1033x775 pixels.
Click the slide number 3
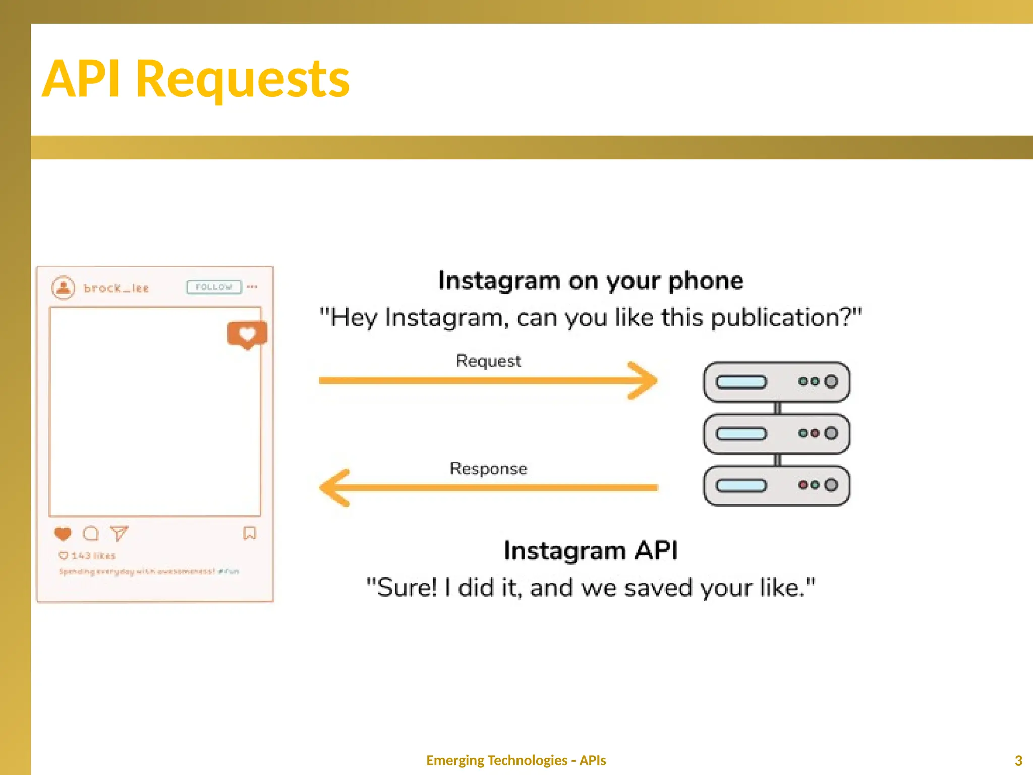[x=1018, y=761]
